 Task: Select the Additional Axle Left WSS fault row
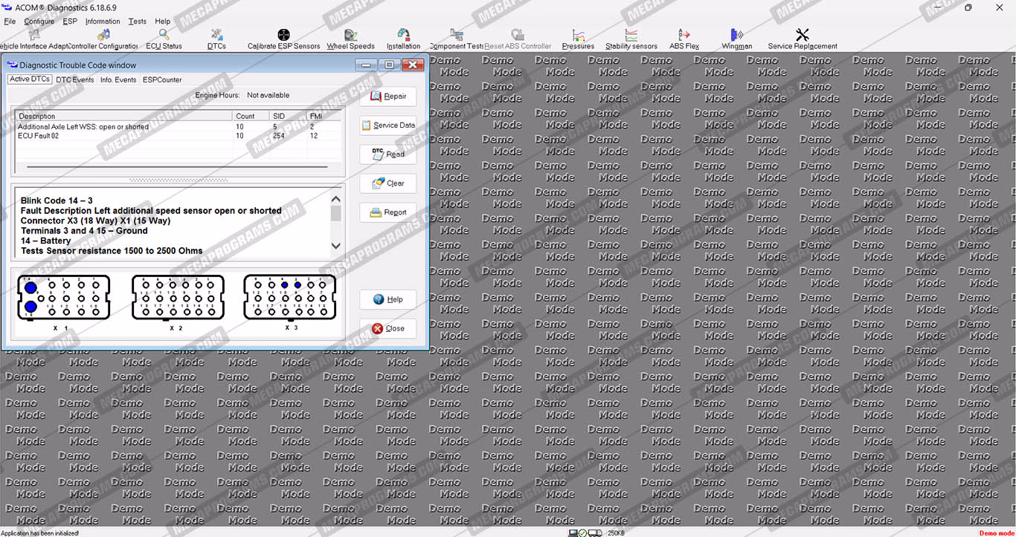tap(83, 127)
